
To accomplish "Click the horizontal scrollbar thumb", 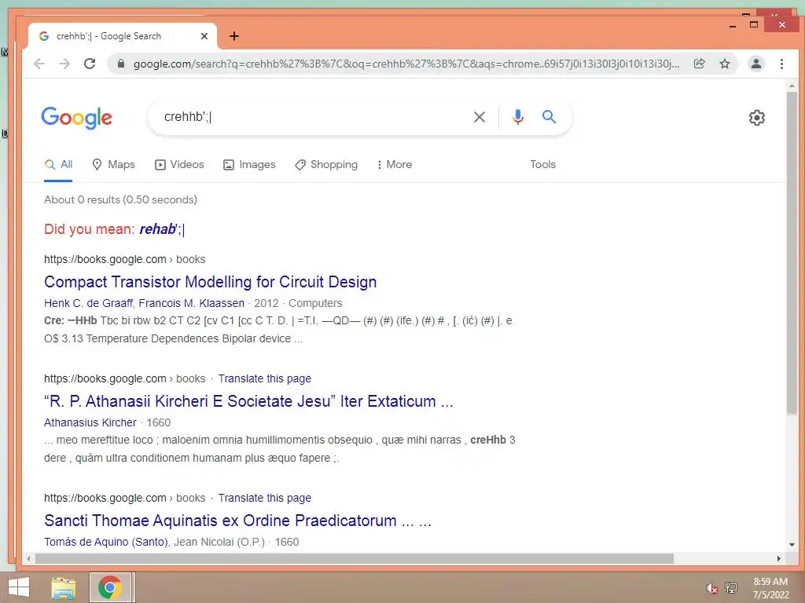I will [x=355, y=558].
